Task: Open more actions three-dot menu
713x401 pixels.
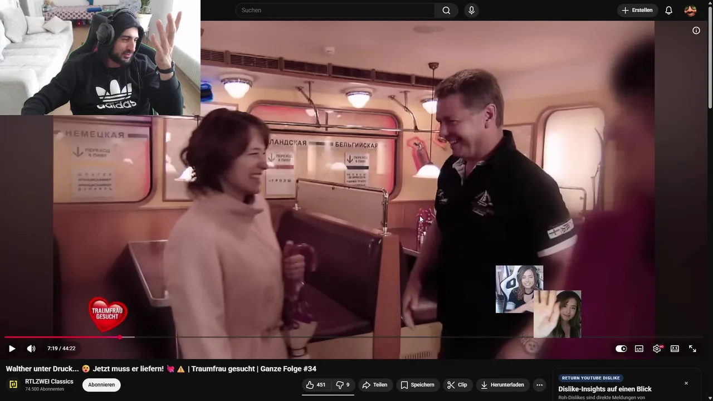Action: [539, 385]
